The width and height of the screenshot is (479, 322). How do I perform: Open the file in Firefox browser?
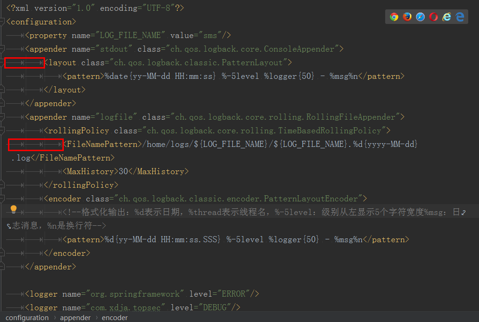407,17
